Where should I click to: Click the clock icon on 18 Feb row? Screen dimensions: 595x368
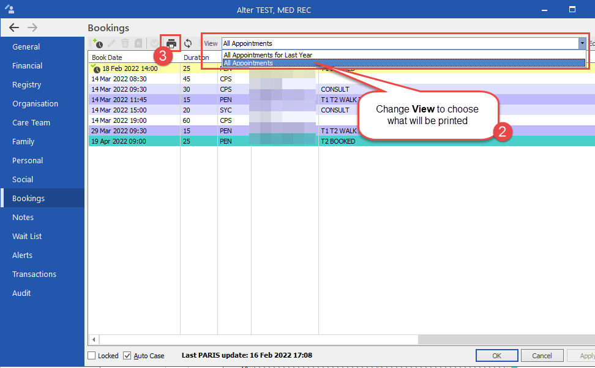(x=96, y=68)
